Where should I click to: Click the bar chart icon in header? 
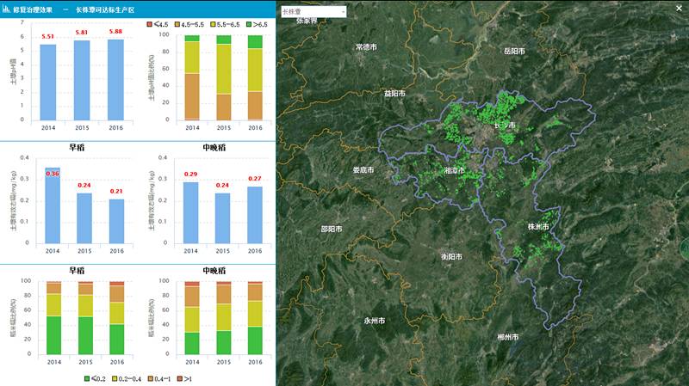click(x=7, y=6)
